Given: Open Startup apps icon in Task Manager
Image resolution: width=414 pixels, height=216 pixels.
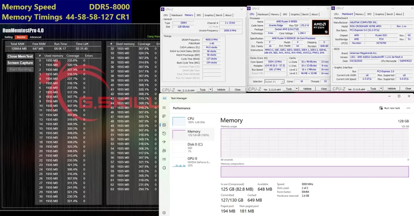Looking at the screenshot, I should pyautogui.click(x=164, y=142).
